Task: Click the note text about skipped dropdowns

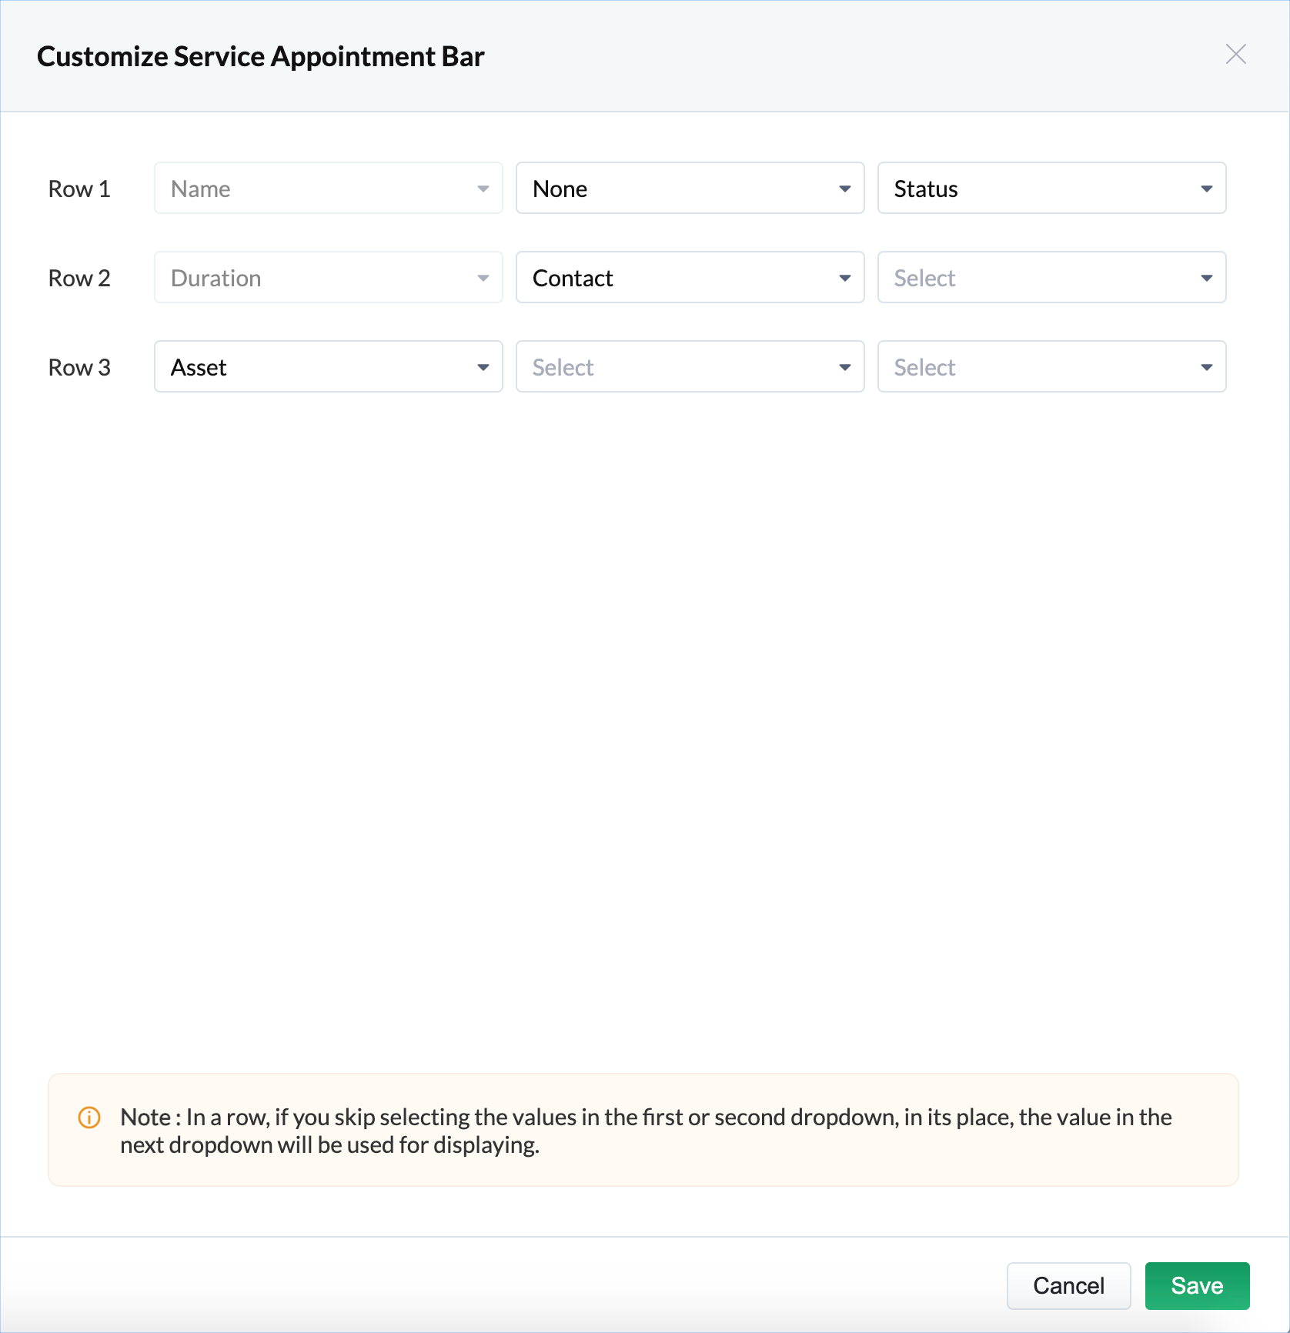Action: (645, 1131)
